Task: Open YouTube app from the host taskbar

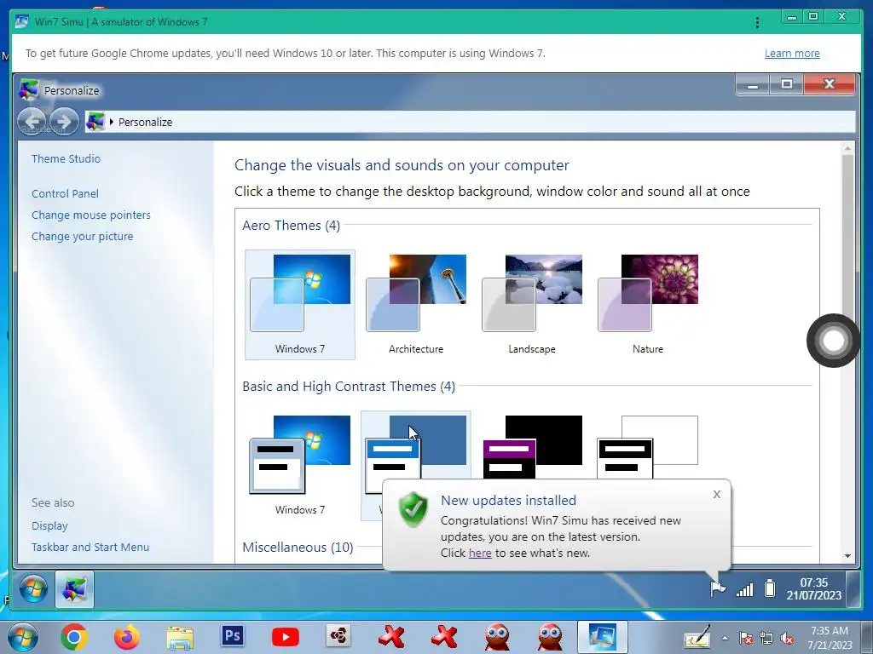Action: (x=286, y=637)
